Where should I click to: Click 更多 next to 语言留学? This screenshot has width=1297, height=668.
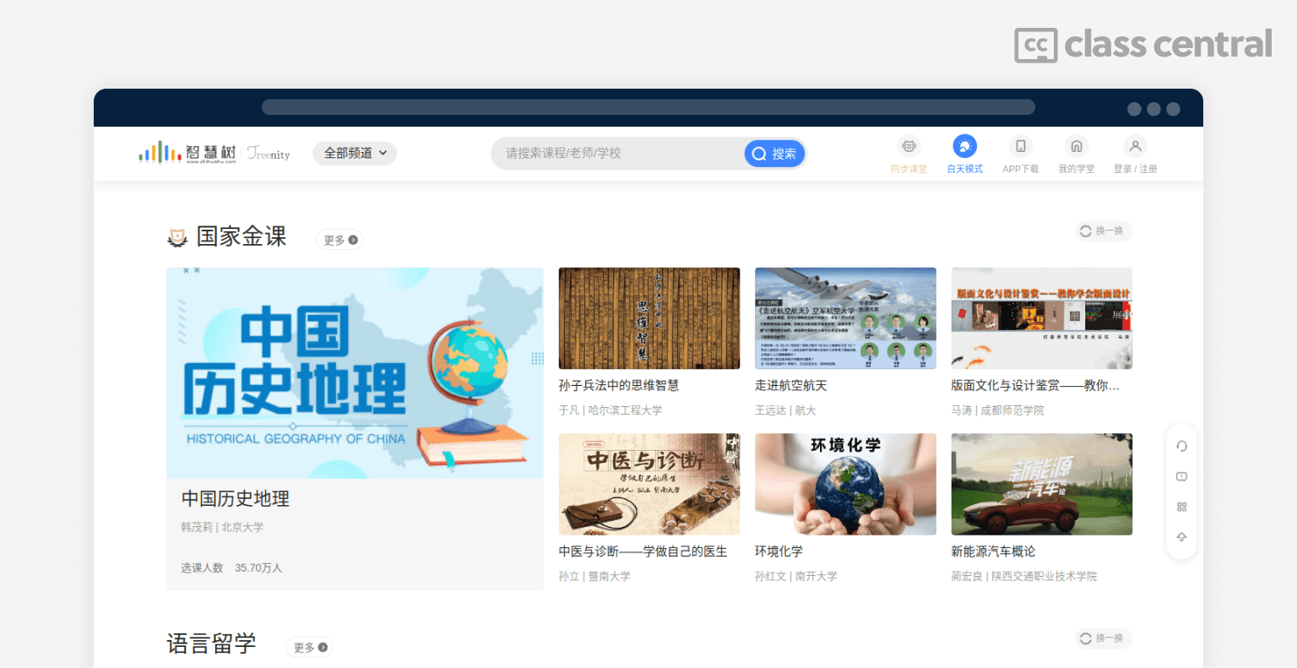309,648
